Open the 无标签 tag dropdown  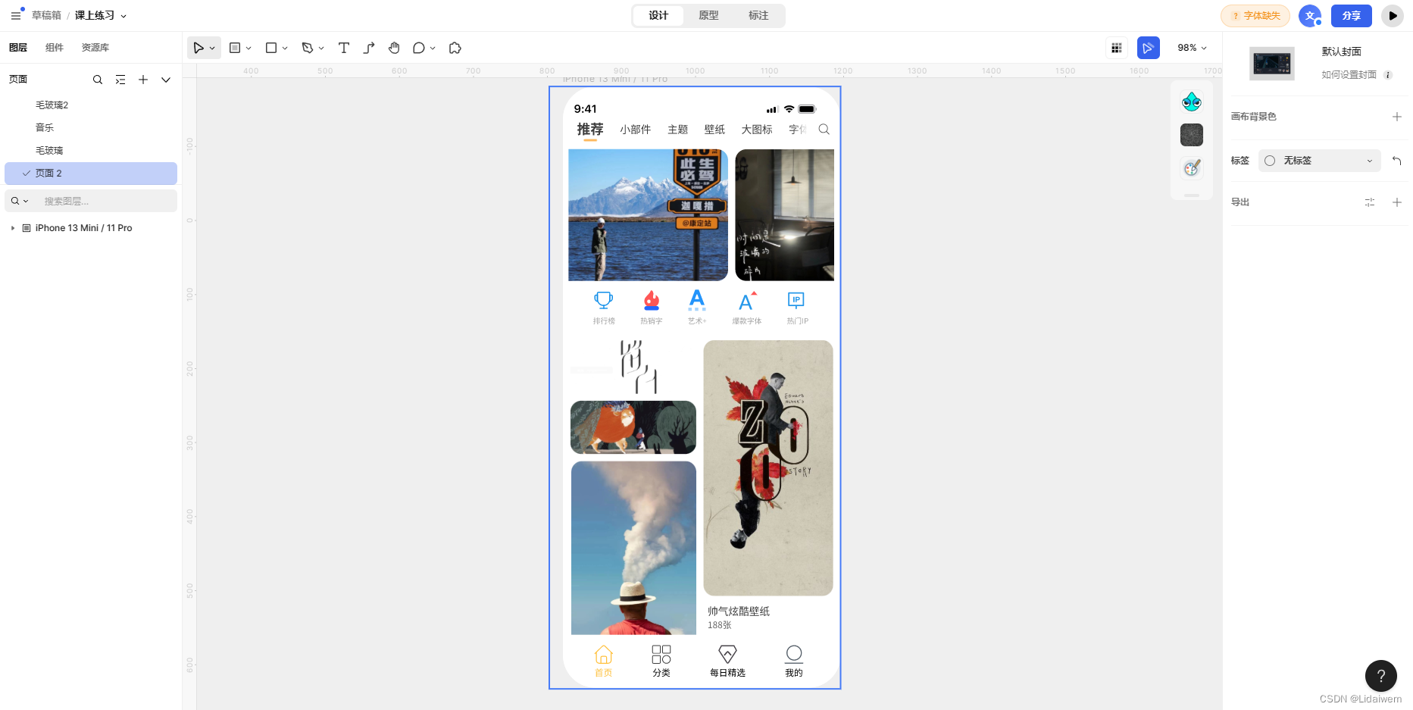point(1319,161)
